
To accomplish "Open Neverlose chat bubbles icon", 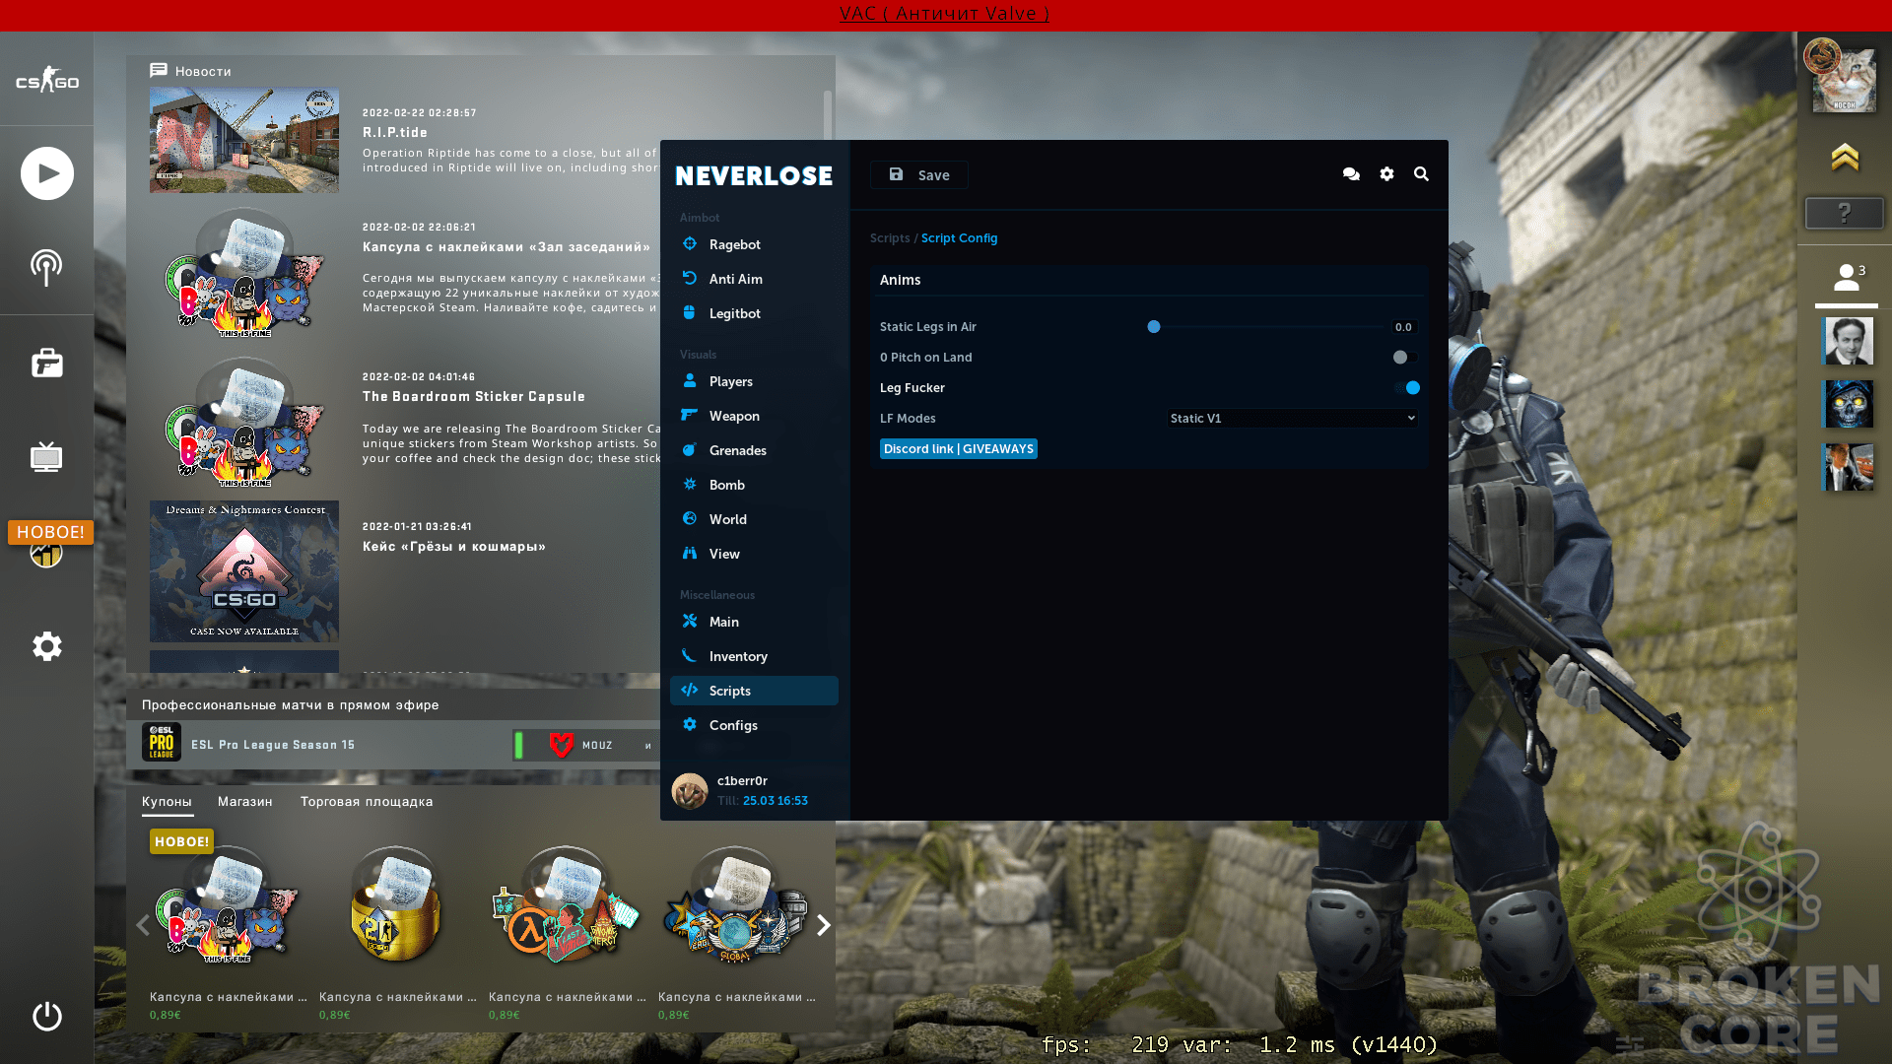I will [x=1351, y=174].
